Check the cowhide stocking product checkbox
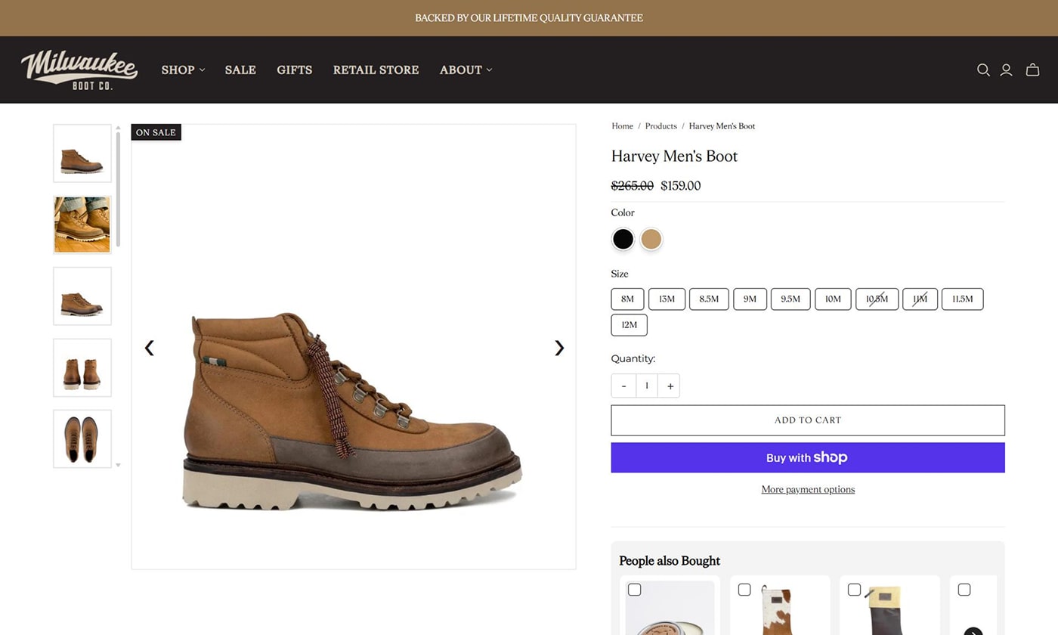 [744, 590]
